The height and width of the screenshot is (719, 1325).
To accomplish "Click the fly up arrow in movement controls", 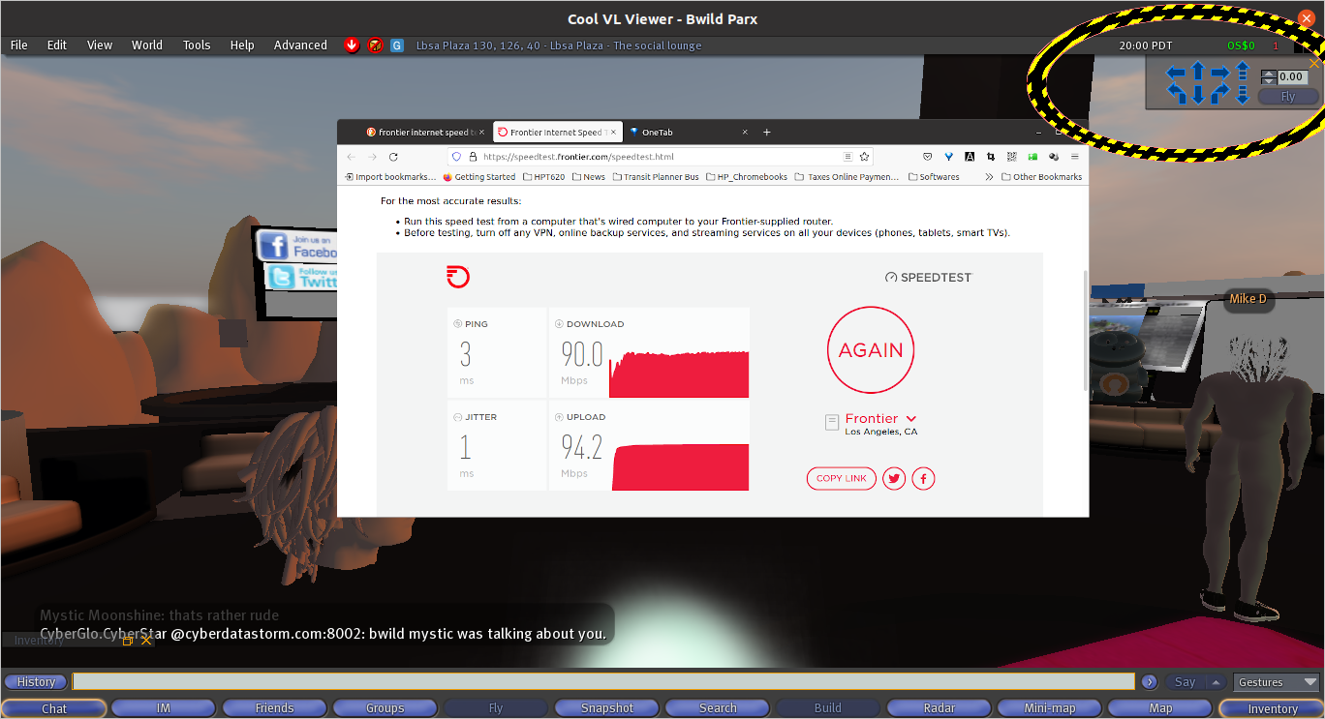I will click(1243, 71).
